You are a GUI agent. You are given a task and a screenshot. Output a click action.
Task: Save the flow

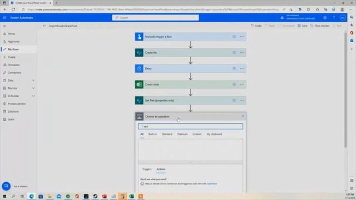click(303, 26)
